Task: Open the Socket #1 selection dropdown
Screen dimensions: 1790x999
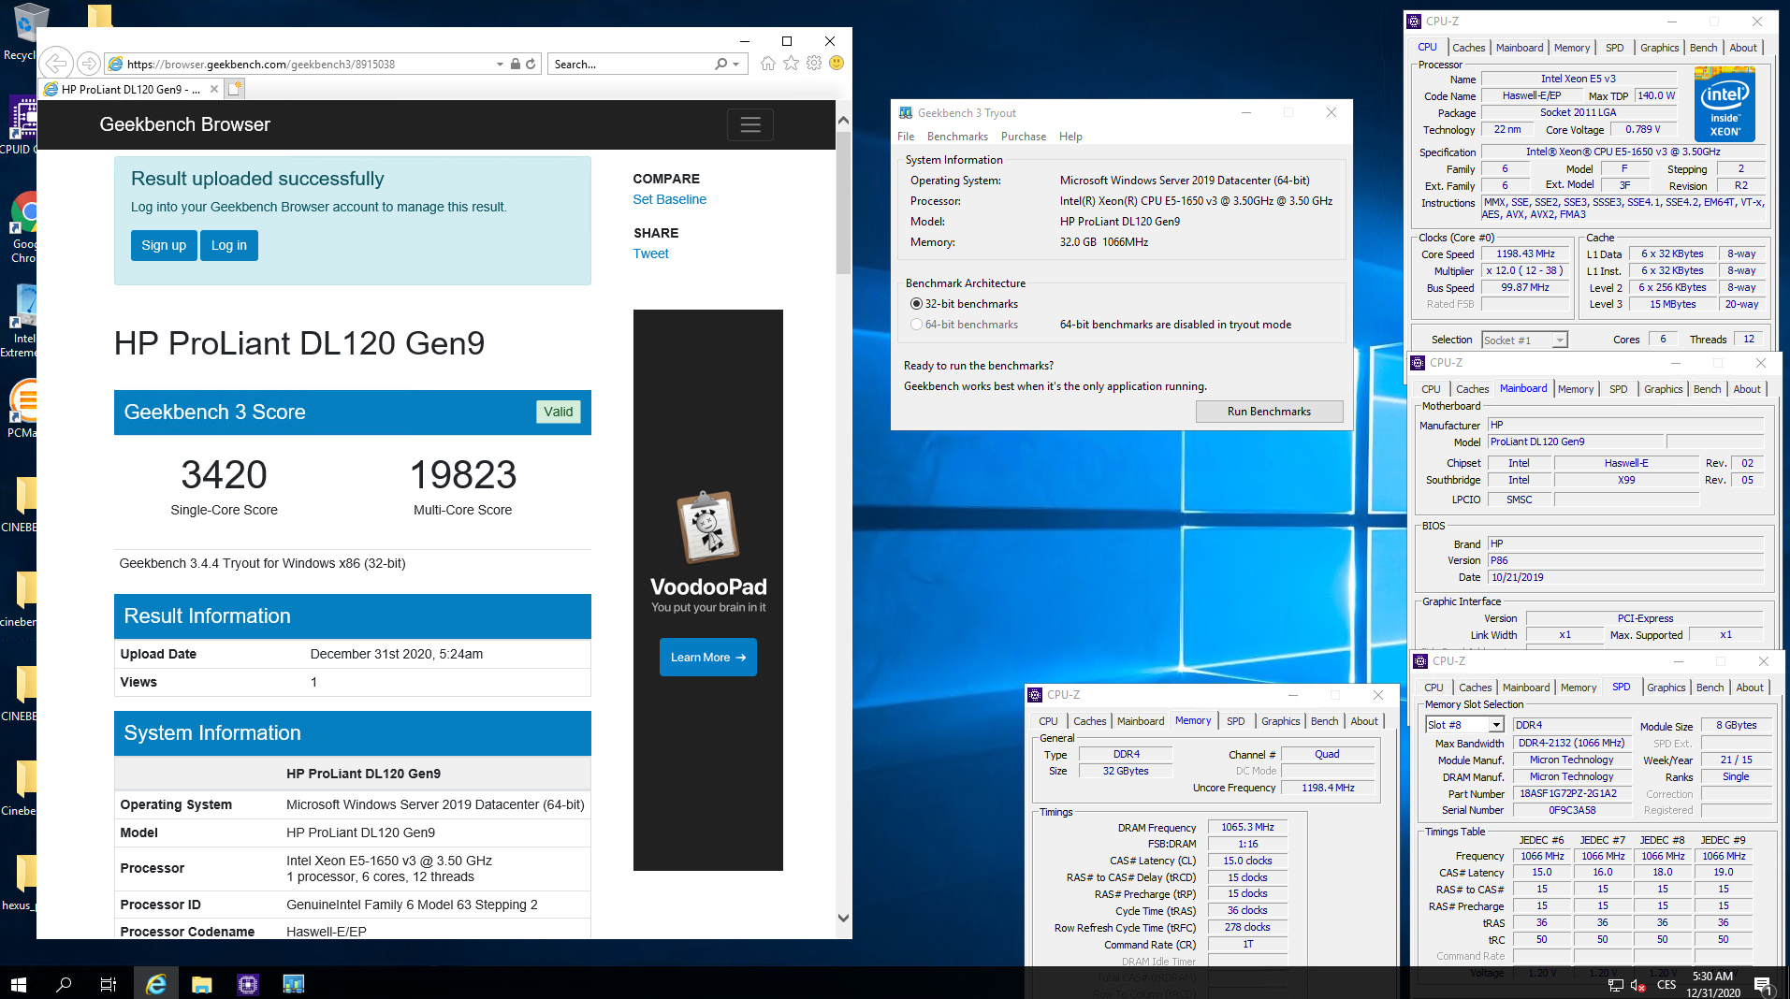Action: click(1560, 340)
